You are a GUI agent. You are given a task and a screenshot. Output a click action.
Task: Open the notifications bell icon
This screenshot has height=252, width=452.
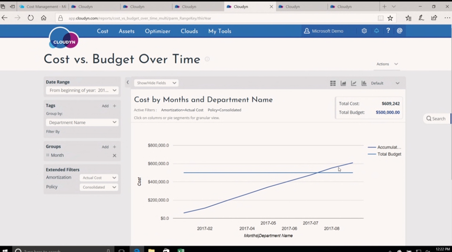pyautogui.click(x=377, y=31)
